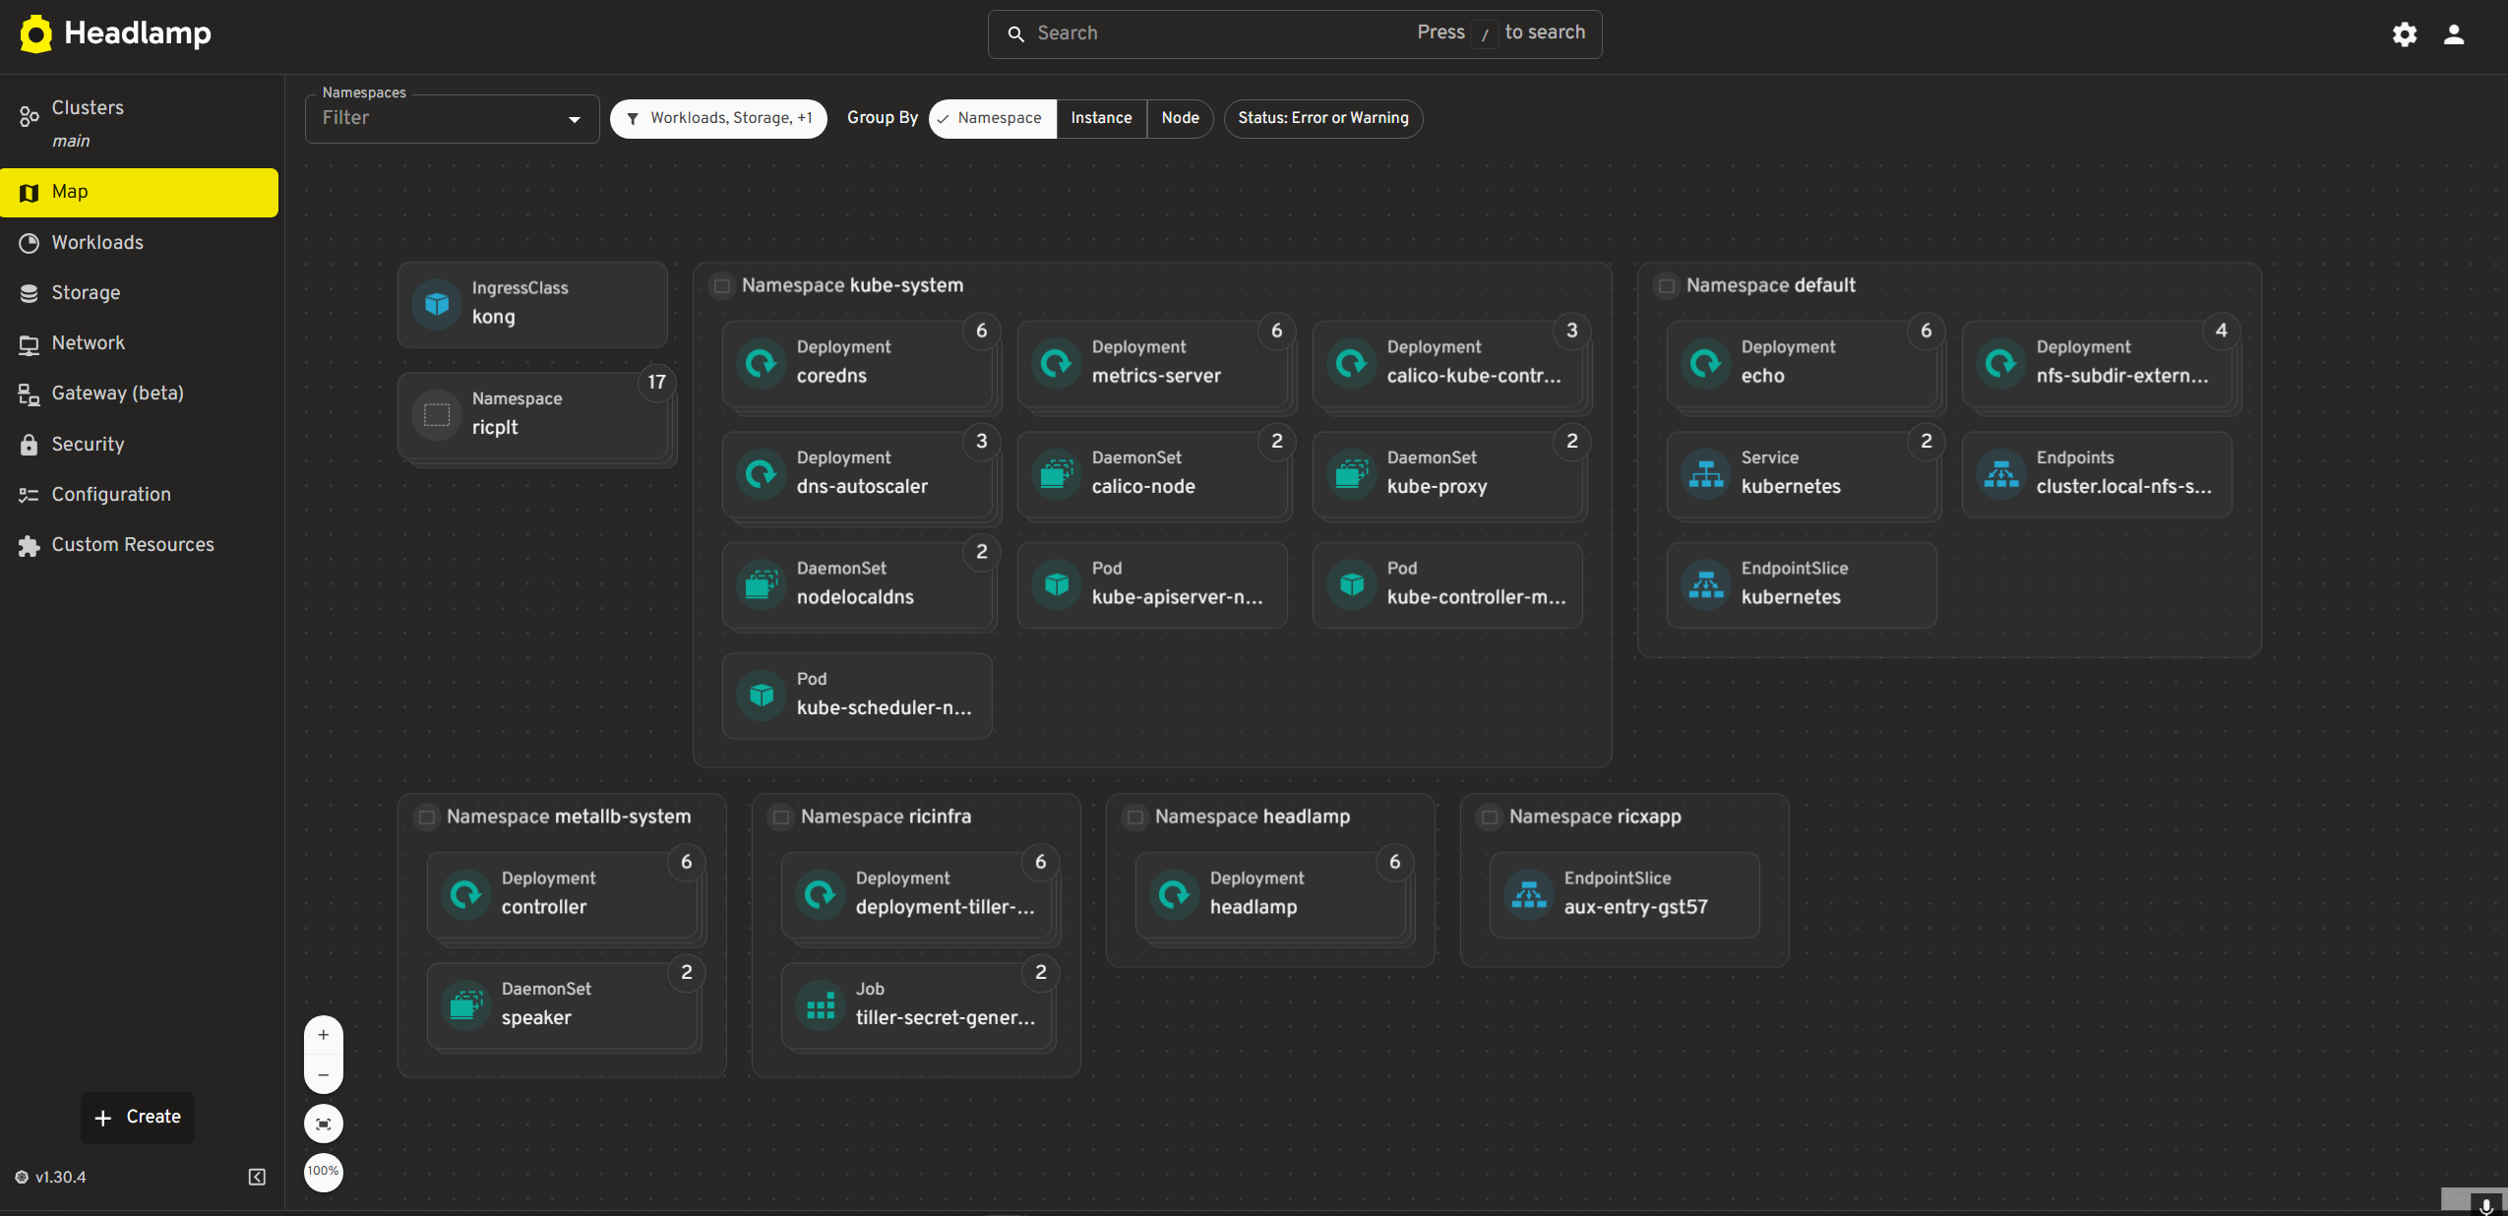Toggle the metallb-system namespace checkbox
Screen dimensions: 2508x1216
(x=427, y=818)
